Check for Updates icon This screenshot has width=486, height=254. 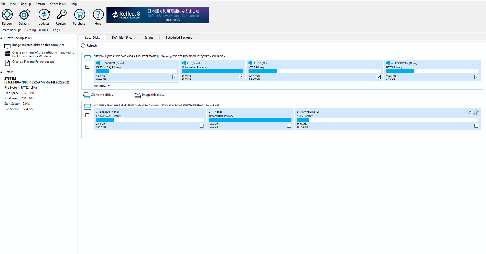tap(44, 15)
